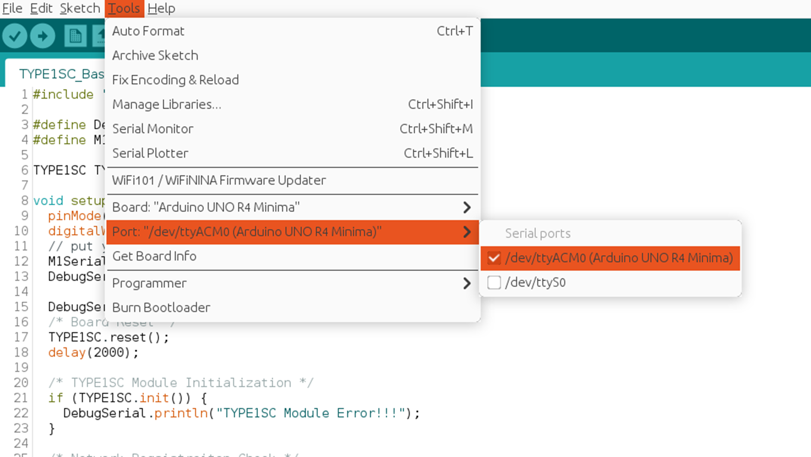Expand the Port /dev/ttyACM0 submenu entry
Image resolution: width=811 pixels, height=457 pixels.
[x=293, y=232]
